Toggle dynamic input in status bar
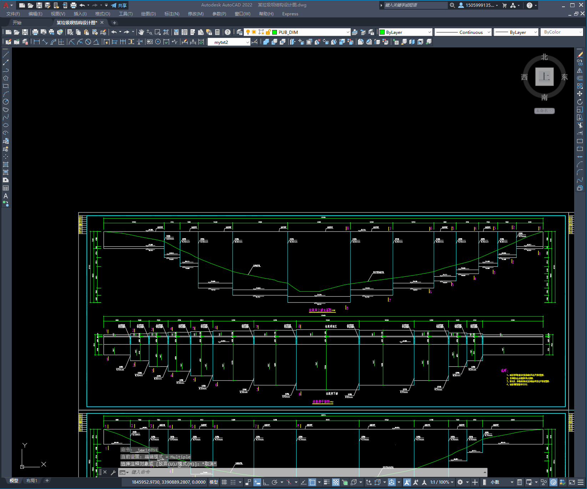The width and height of the screenshot is (587, 489). [257, 482]
